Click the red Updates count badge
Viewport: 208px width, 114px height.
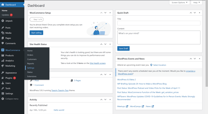click(x=11, y=15)
